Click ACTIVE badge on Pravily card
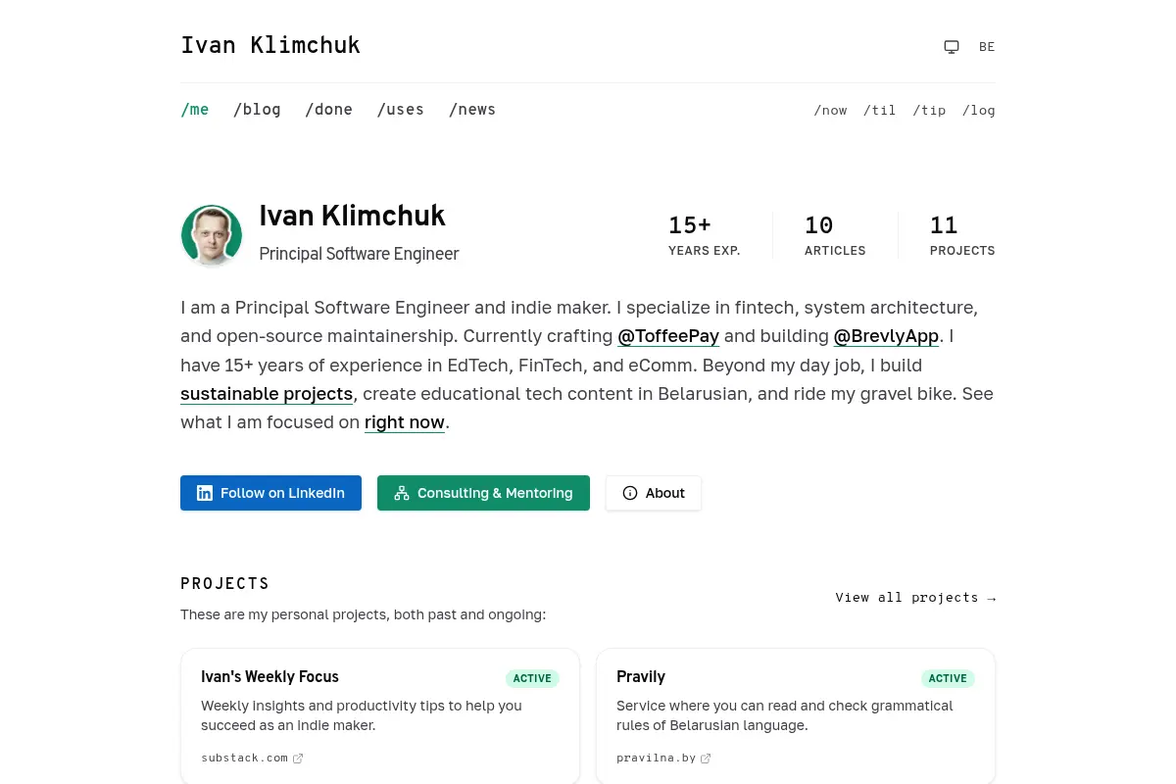Screen dimensions: 1176x784 pyautogui.click(x=948, y=678)
